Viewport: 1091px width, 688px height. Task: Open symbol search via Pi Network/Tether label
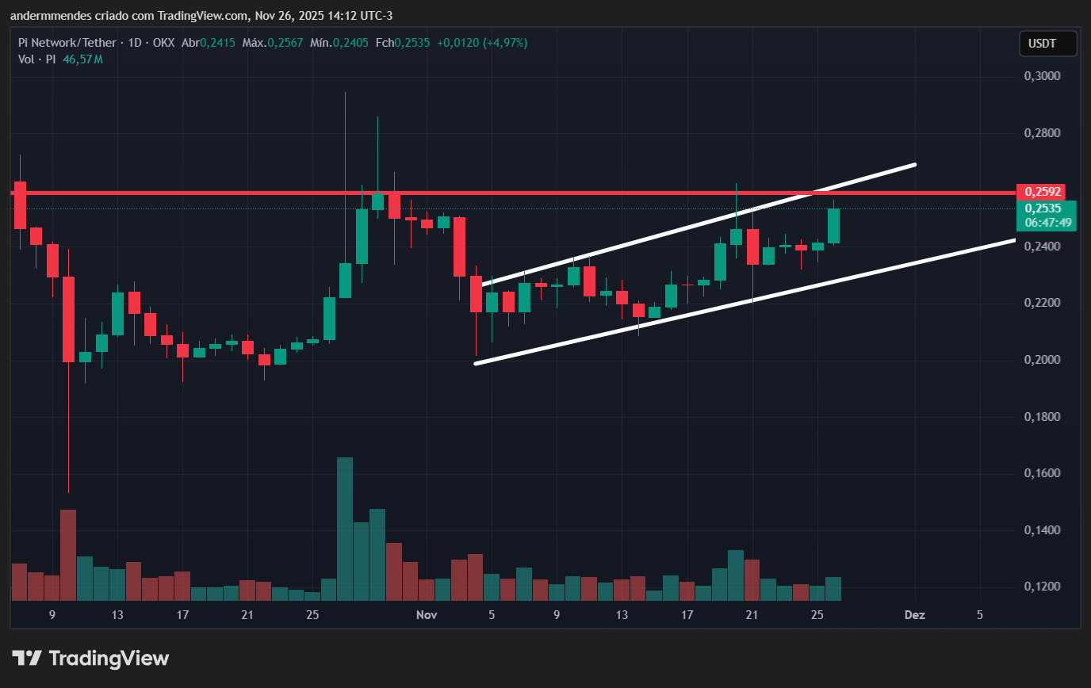click(67, 43)
